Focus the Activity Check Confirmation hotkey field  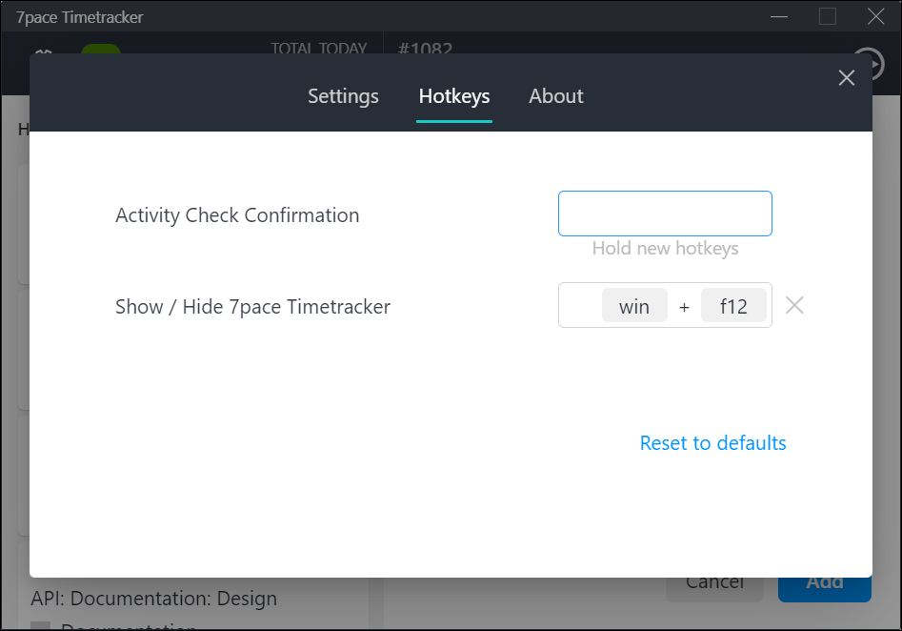[x=665, y=214]
